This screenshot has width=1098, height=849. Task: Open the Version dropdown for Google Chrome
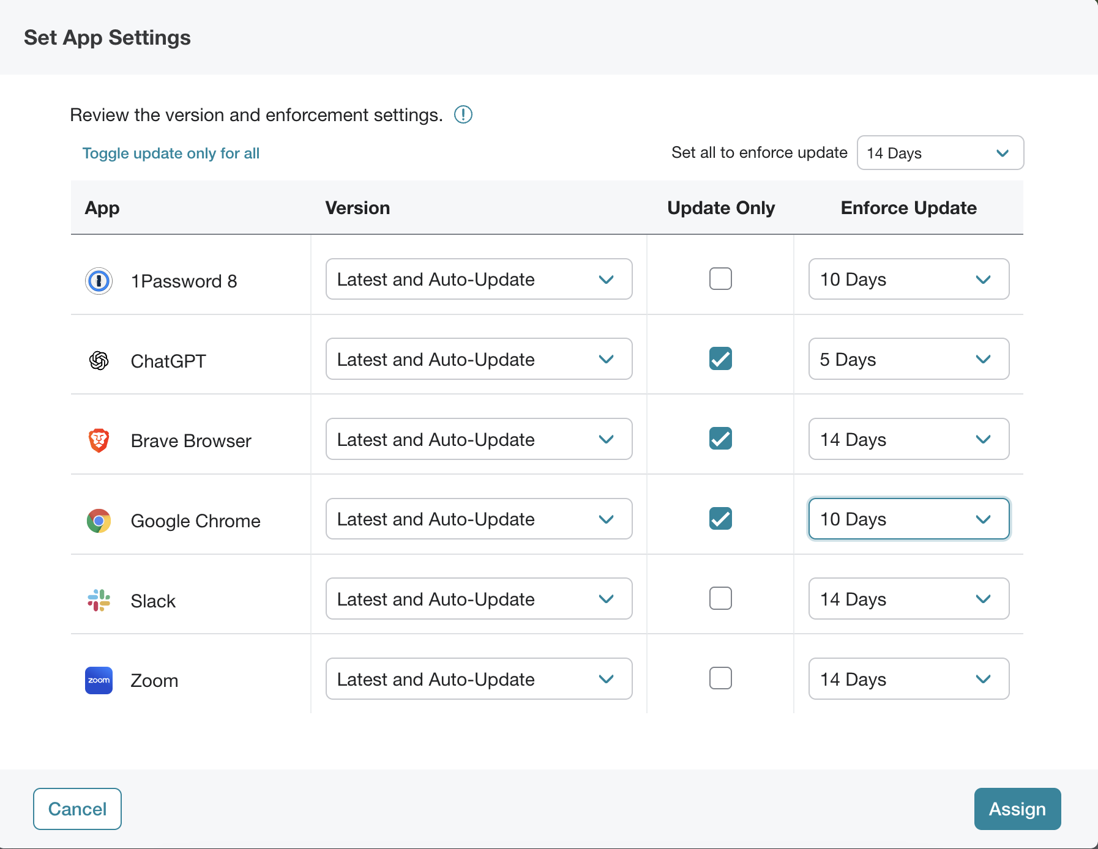click(479, 519)
